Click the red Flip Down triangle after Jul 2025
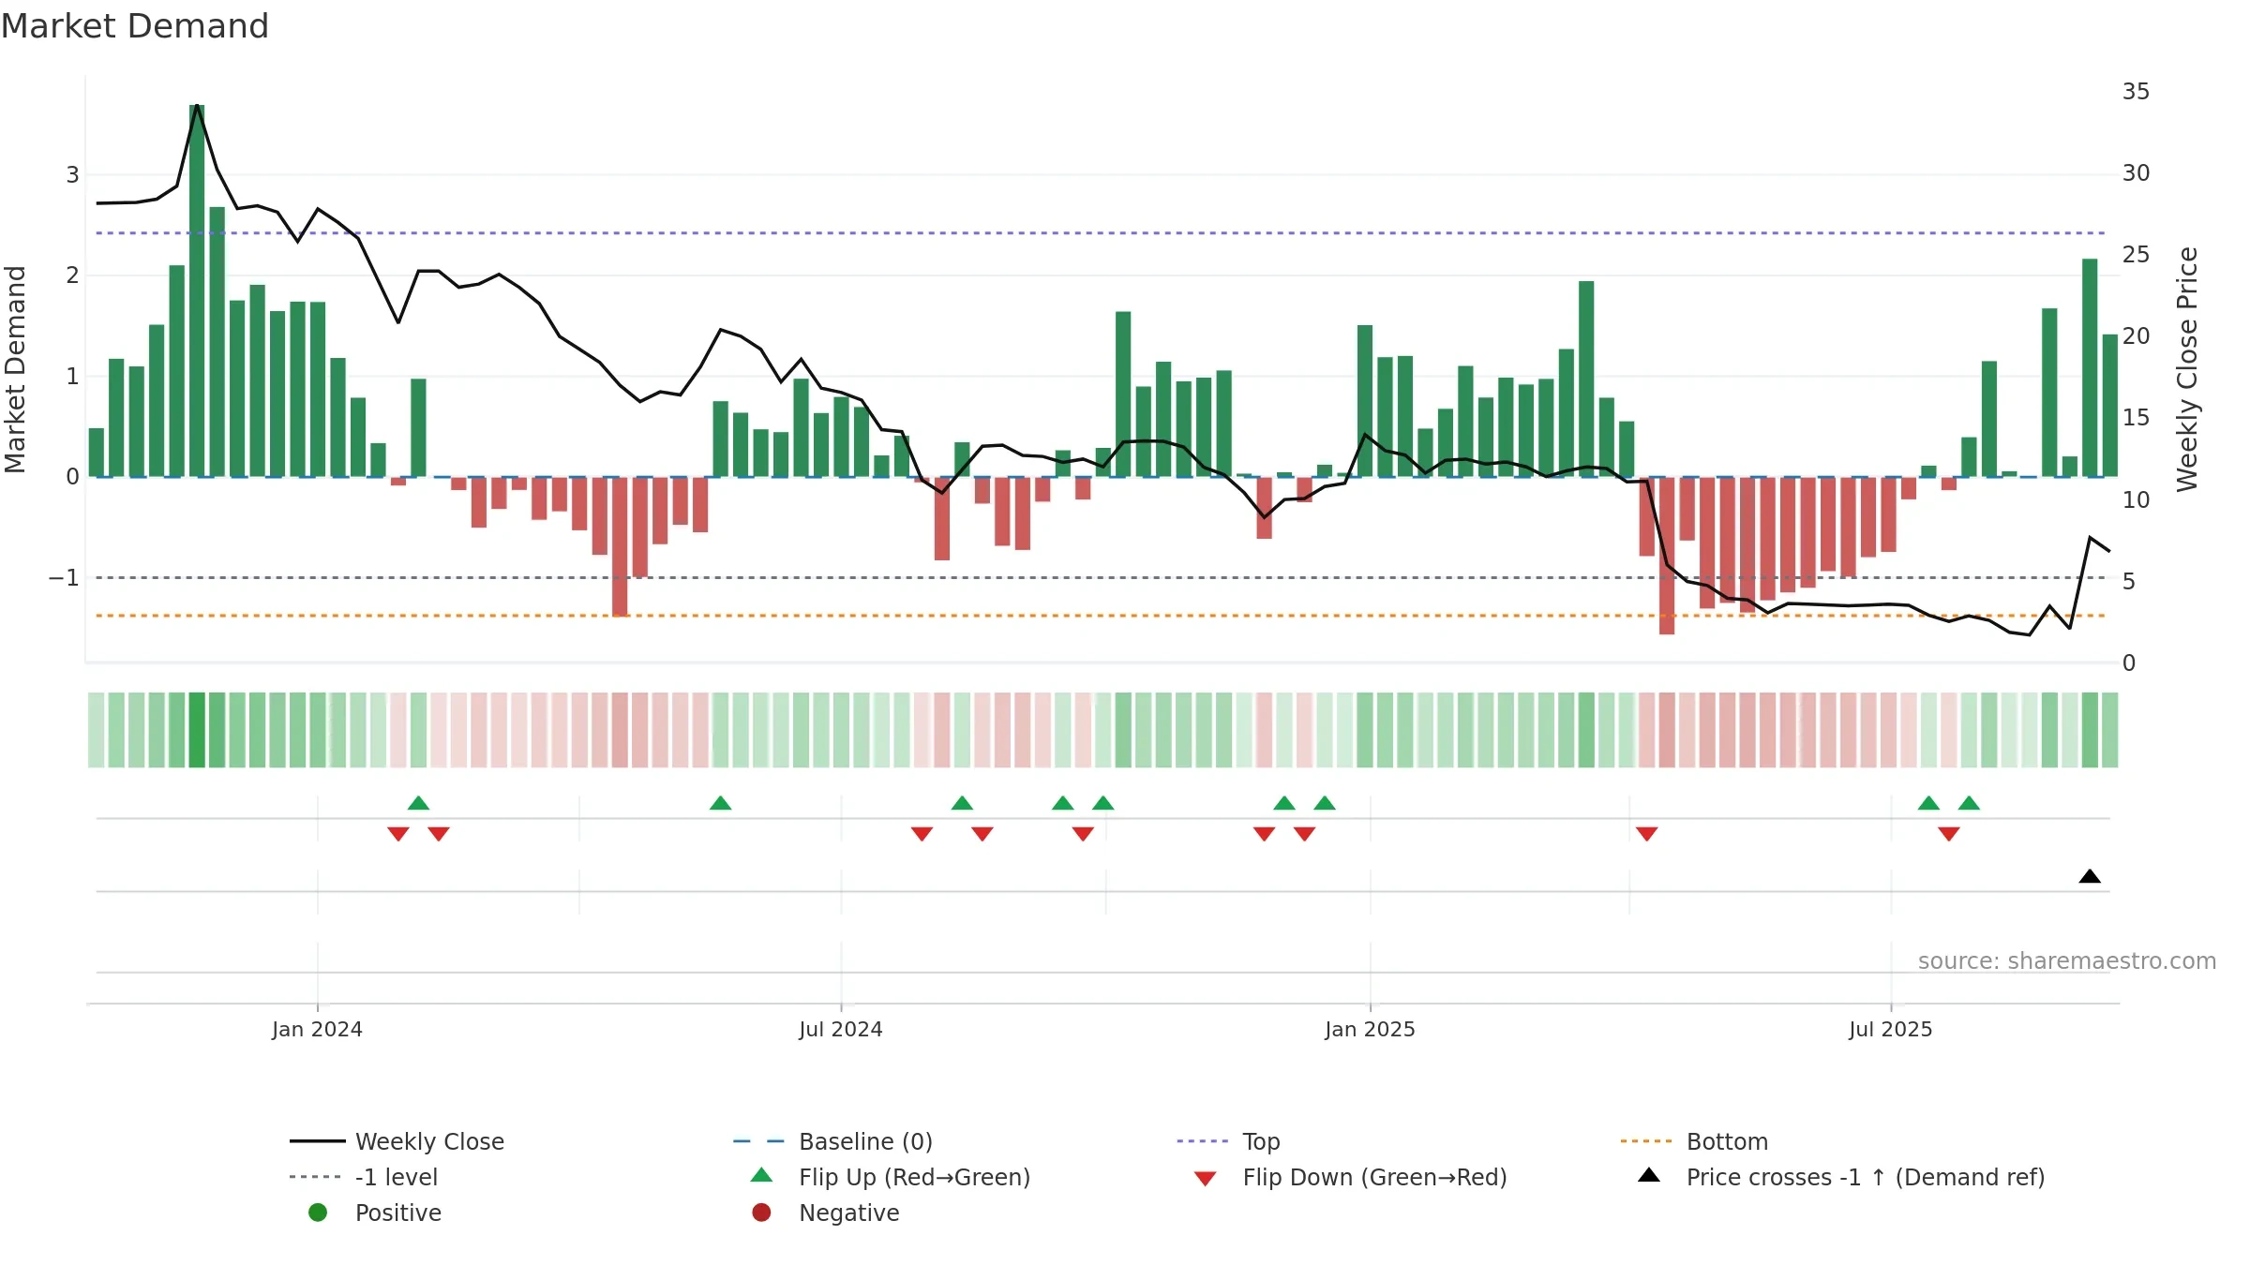Image resolution: width=2250 pixels, height=1265 pixels. [1949, 833]
